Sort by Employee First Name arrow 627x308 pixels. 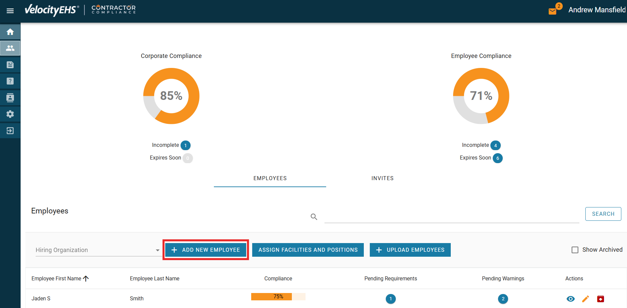click(x=86, y=278)
